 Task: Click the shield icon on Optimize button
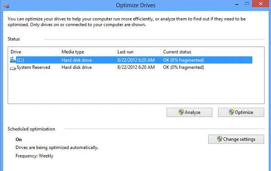coord(231,112)
